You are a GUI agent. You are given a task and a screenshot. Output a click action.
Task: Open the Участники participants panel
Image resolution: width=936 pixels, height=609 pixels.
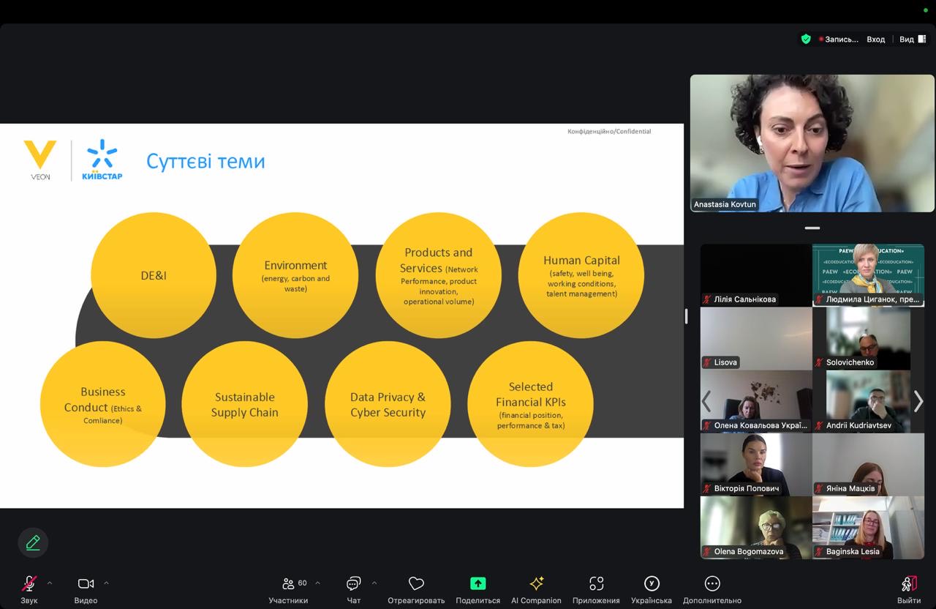point(288,584)
